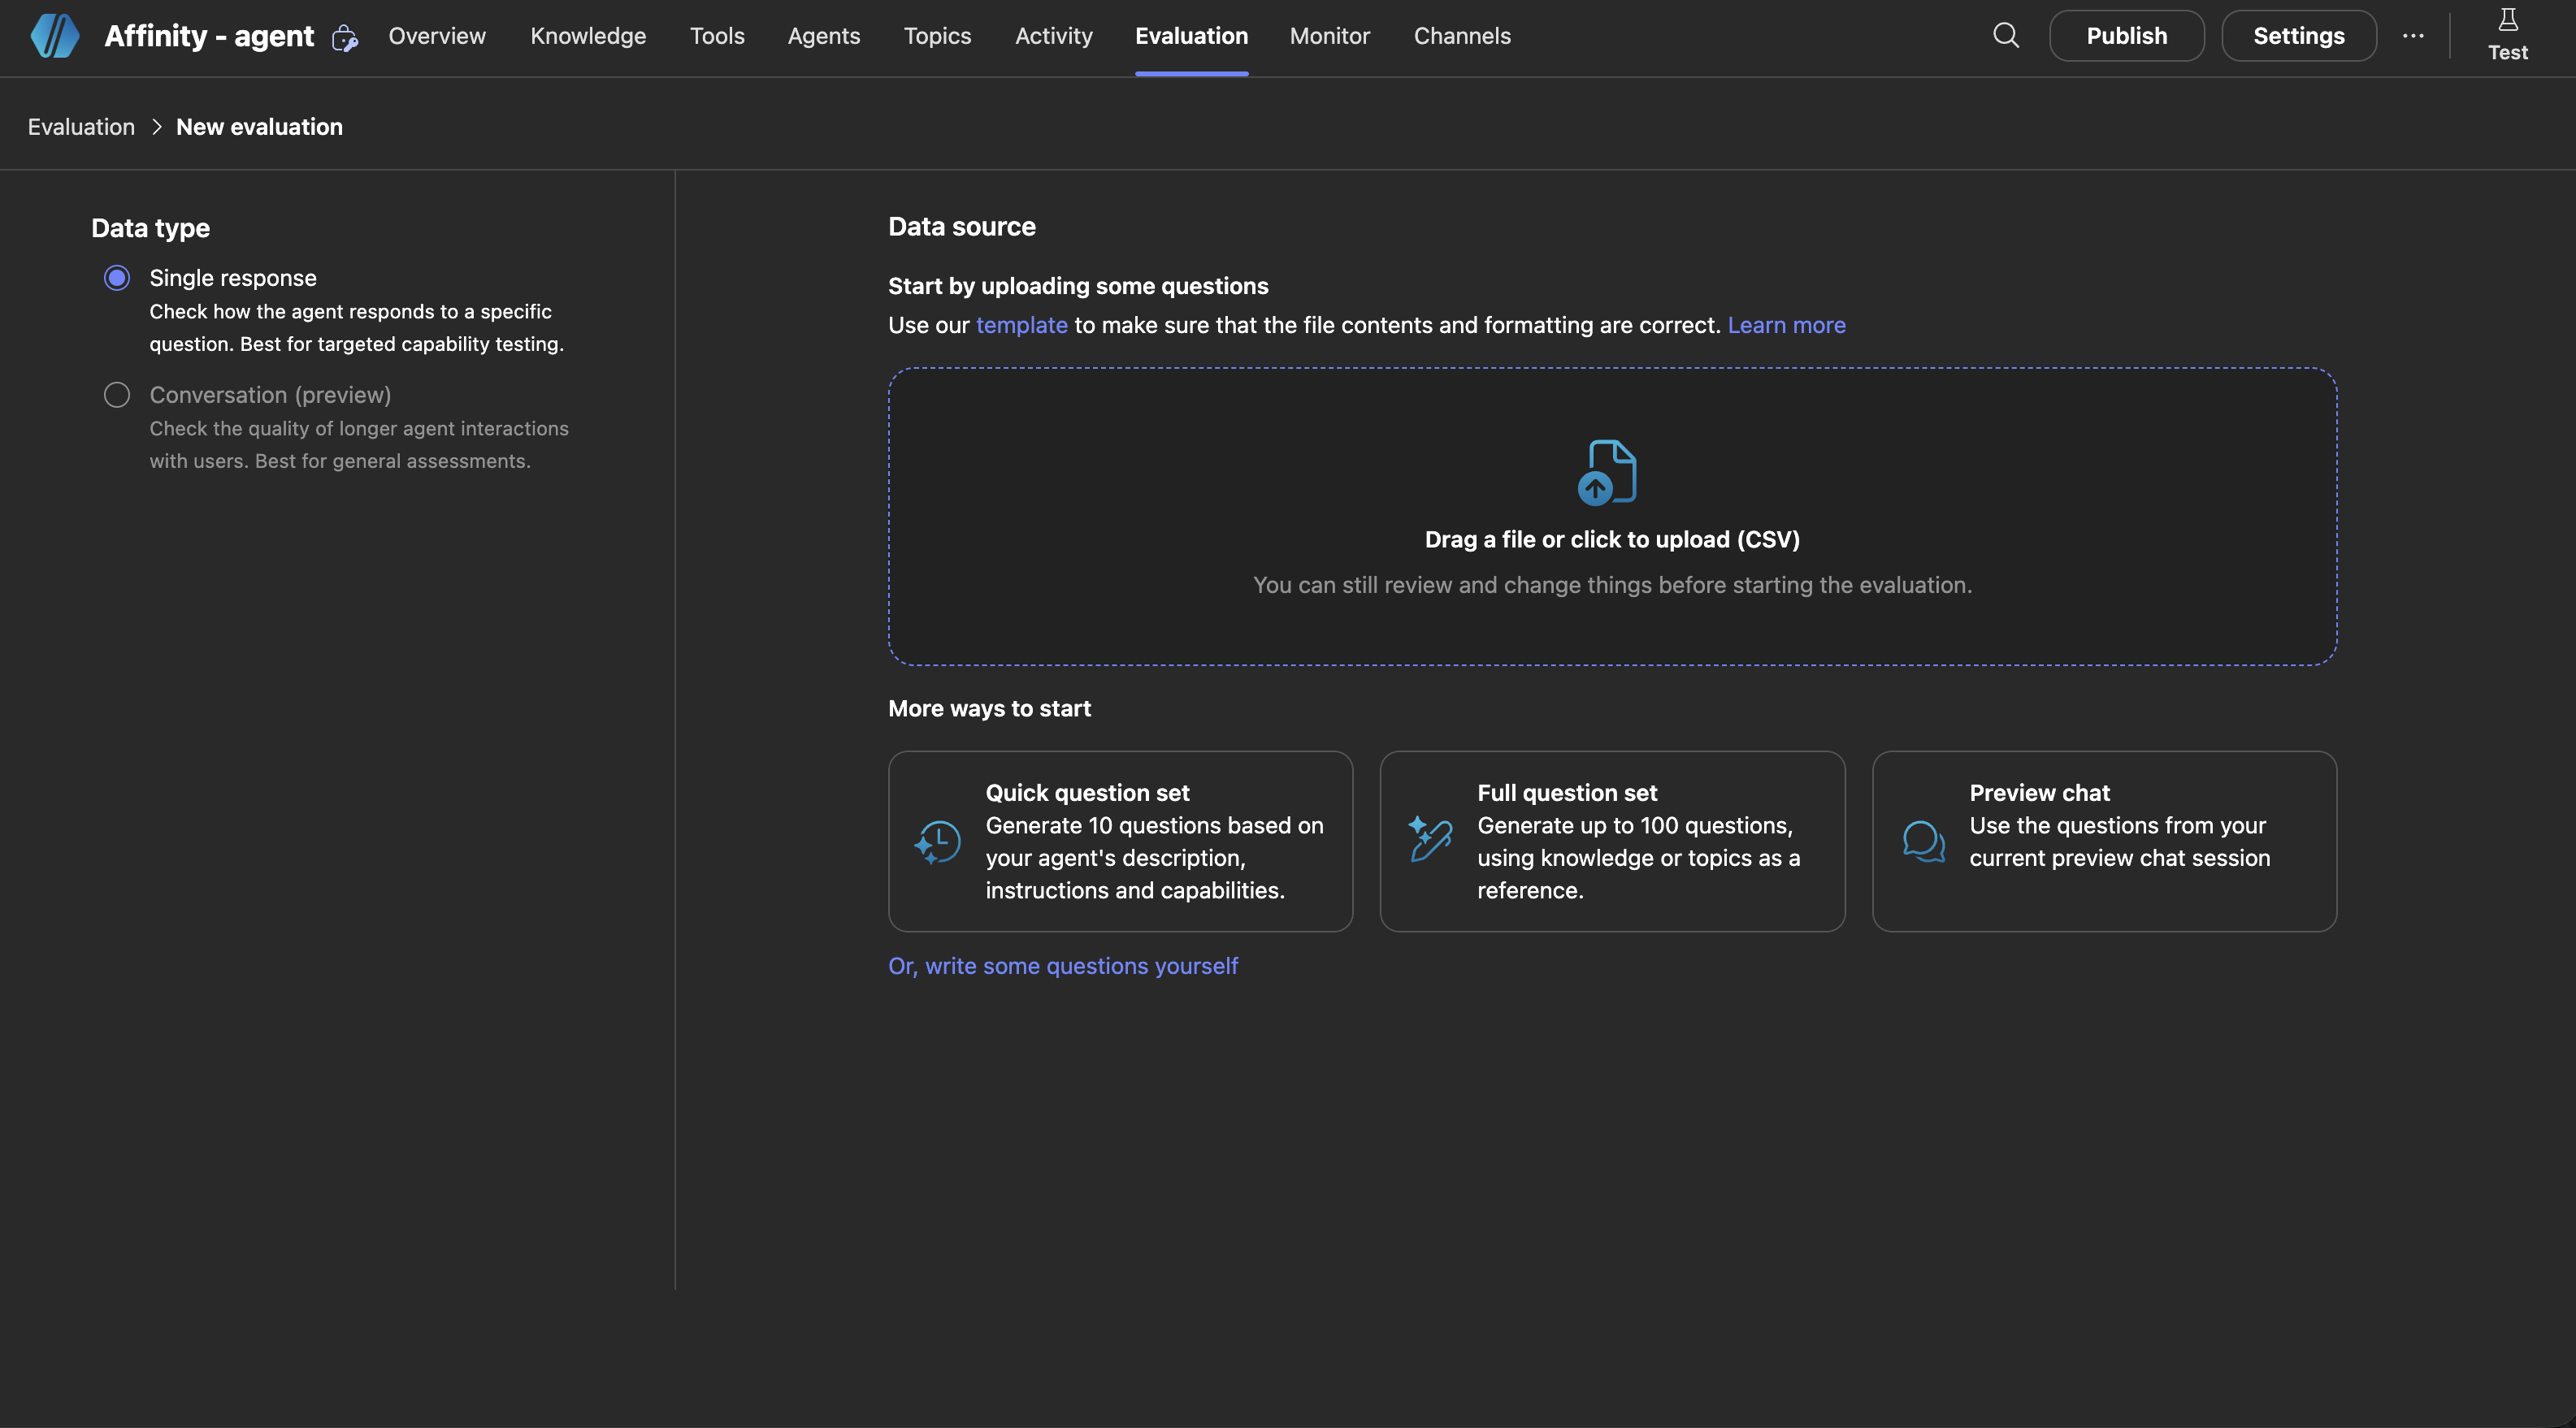Open the more options ellipsis menu
Screen dimensions: 2576x1428
point(2413,36)
